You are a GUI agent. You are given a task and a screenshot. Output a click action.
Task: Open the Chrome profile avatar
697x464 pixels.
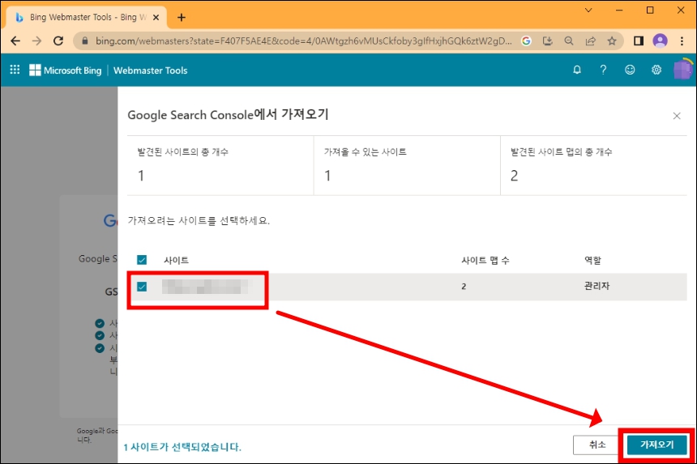click(660, 41)
